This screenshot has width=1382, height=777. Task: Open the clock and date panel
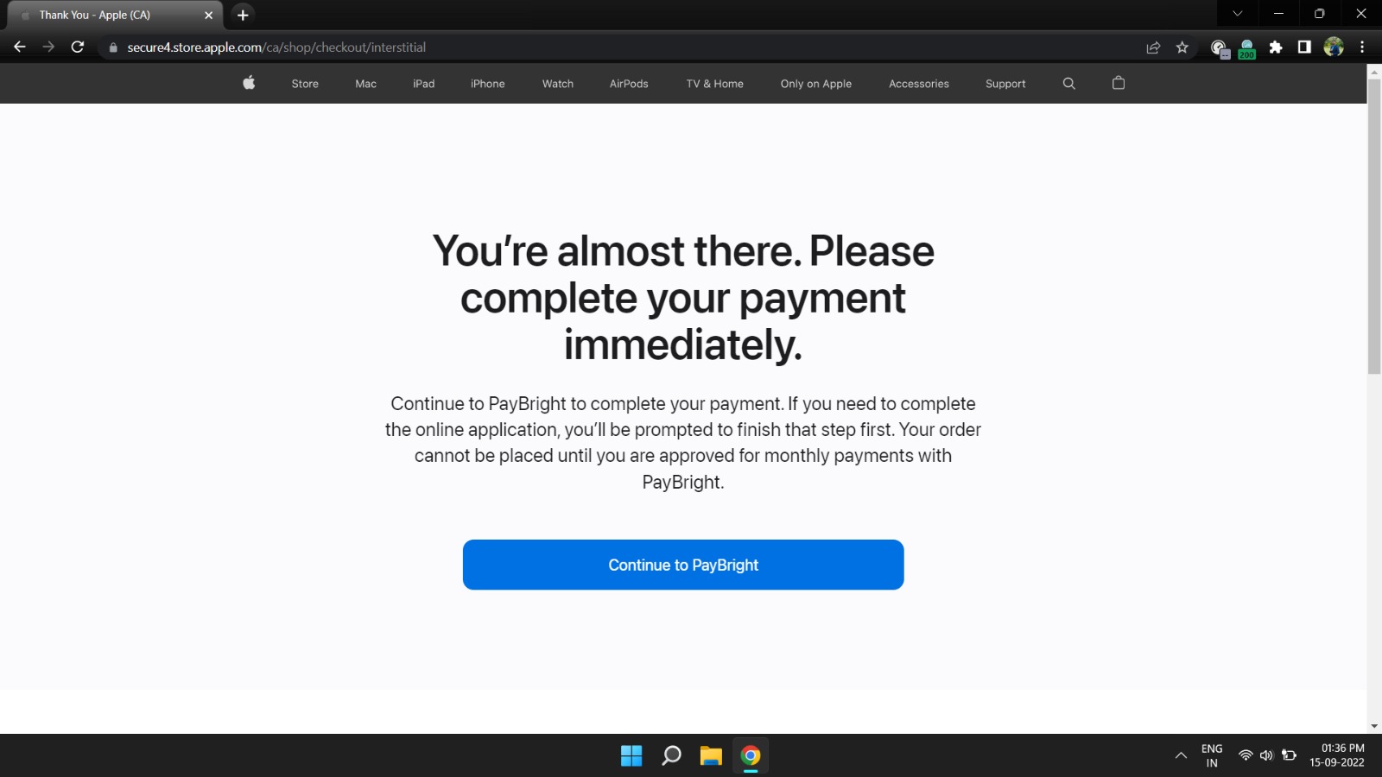coord(1337,755)
